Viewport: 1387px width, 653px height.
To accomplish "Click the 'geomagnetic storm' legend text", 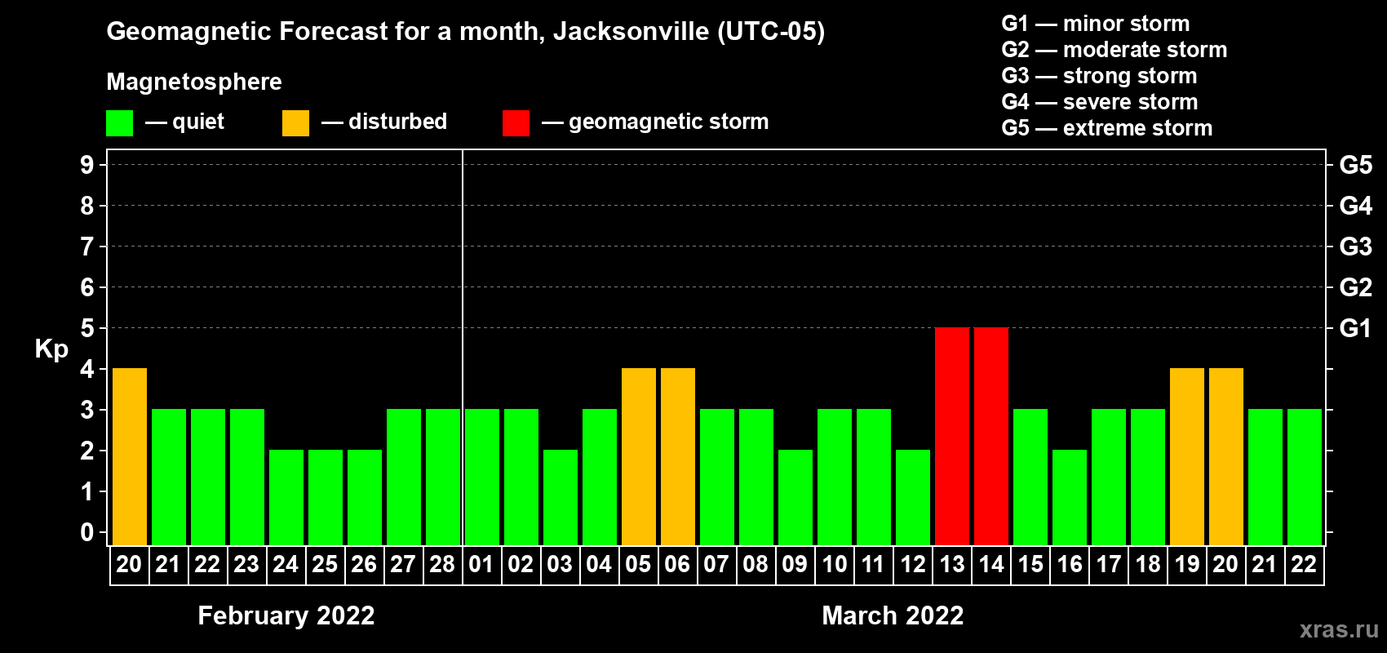I will 669,122.
